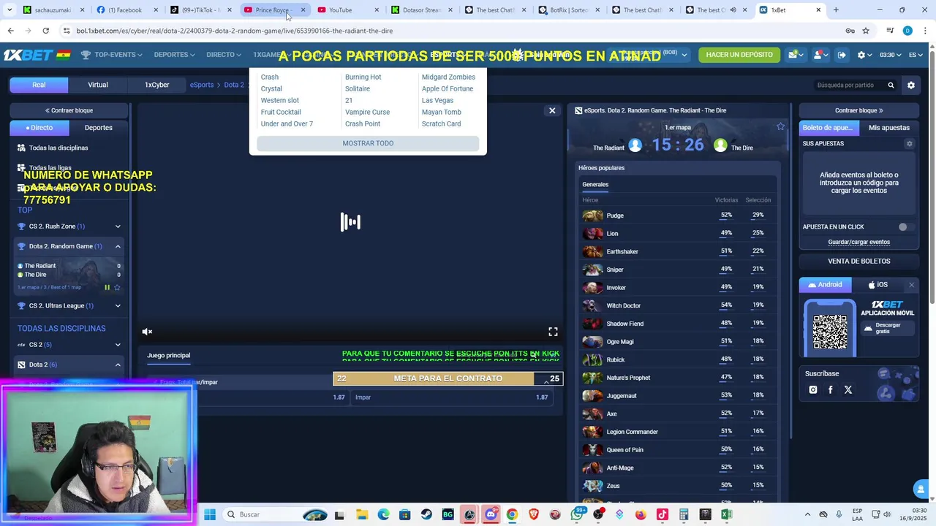This screenshot has height=526, width=936.
Task: Open the Juego principal market tab
Action: pyautogui.click(x=168, y=356)
